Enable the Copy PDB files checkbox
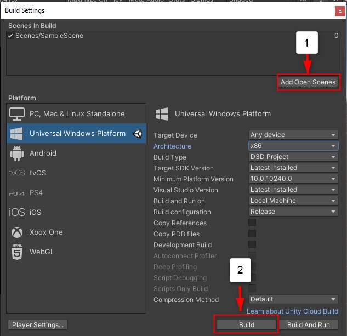Image resolution: width=347 pixels, height=336 pixels. (252, 234)
